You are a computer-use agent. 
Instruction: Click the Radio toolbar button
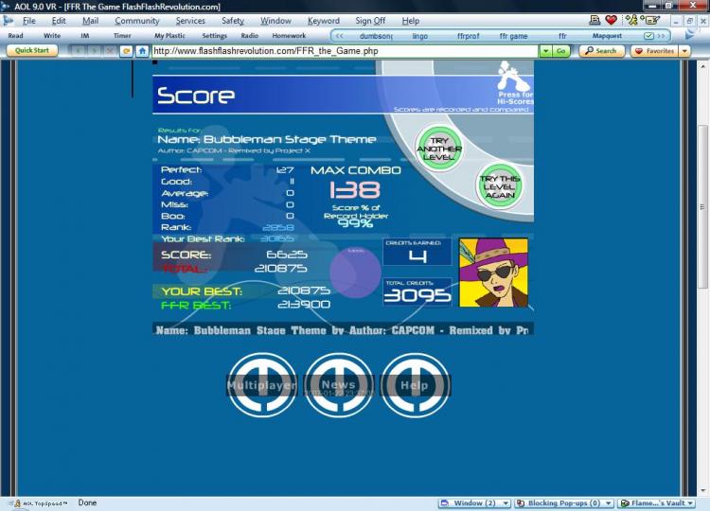click(x=250, y=35)
